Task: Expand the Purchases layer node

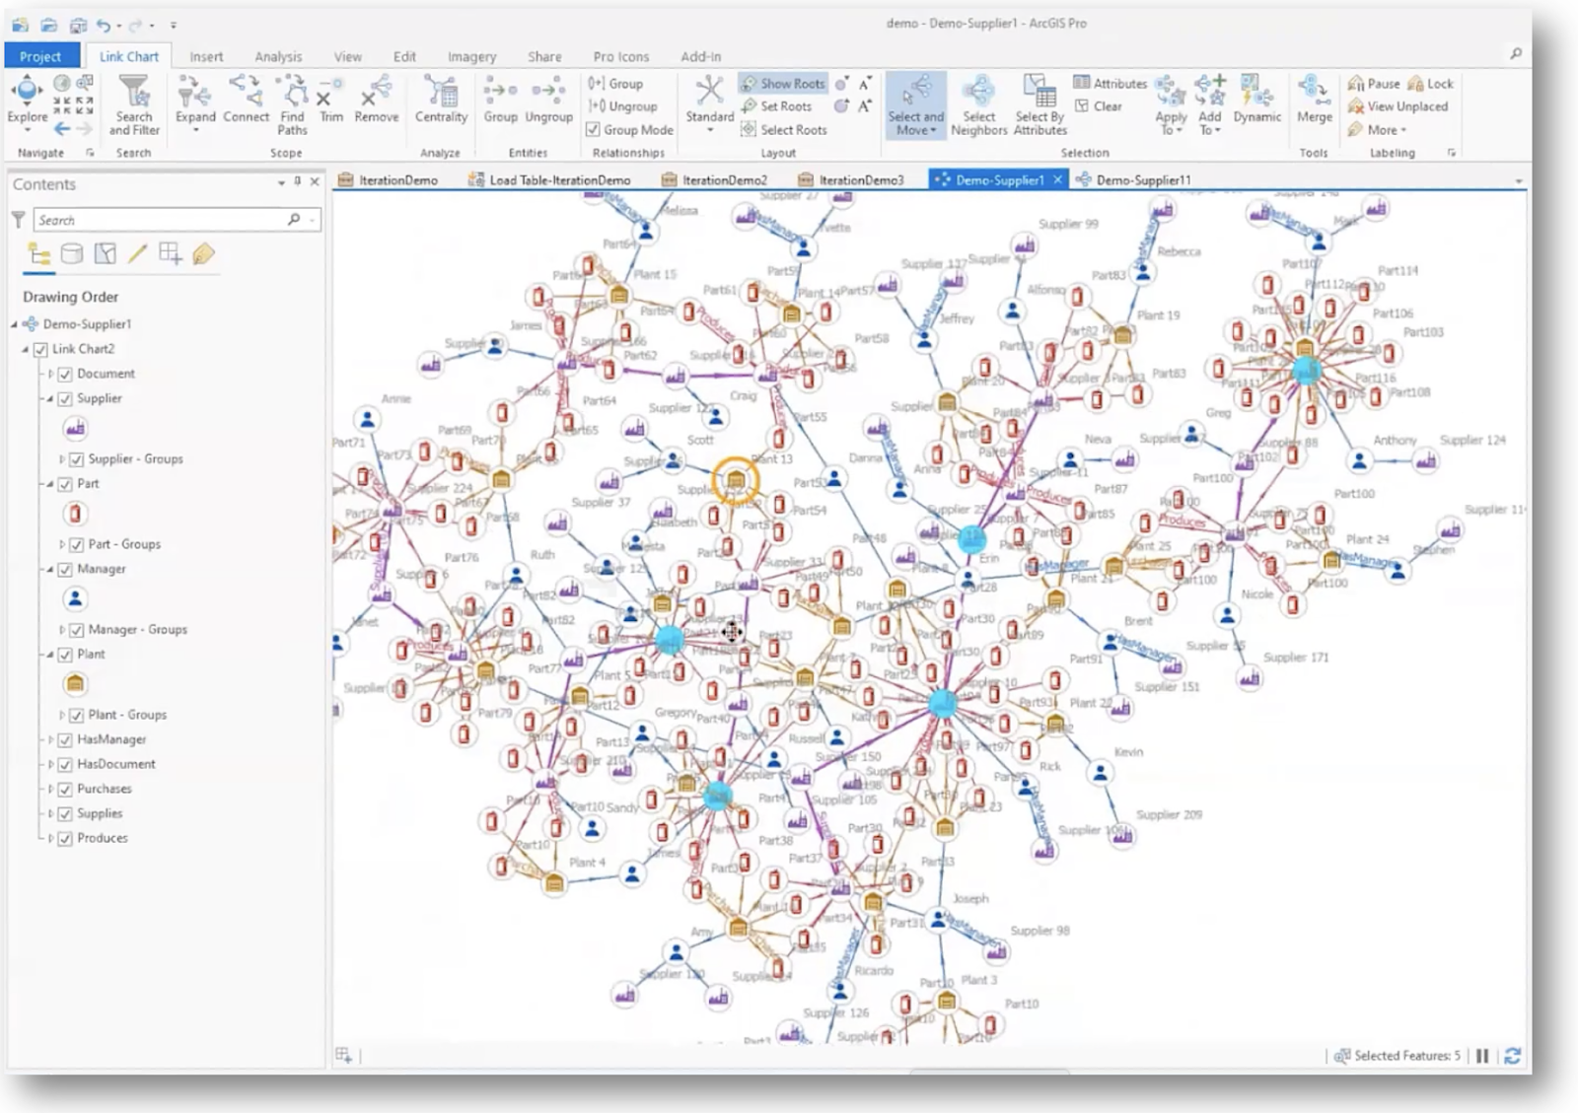Action: pos(50,789)
